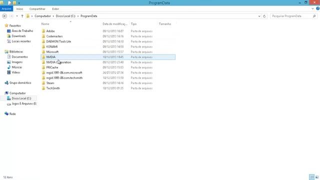The width and height of the screenshot is (320, 180).
Task: Open Vídeos library in sidebar
Action: coord(16,72)
